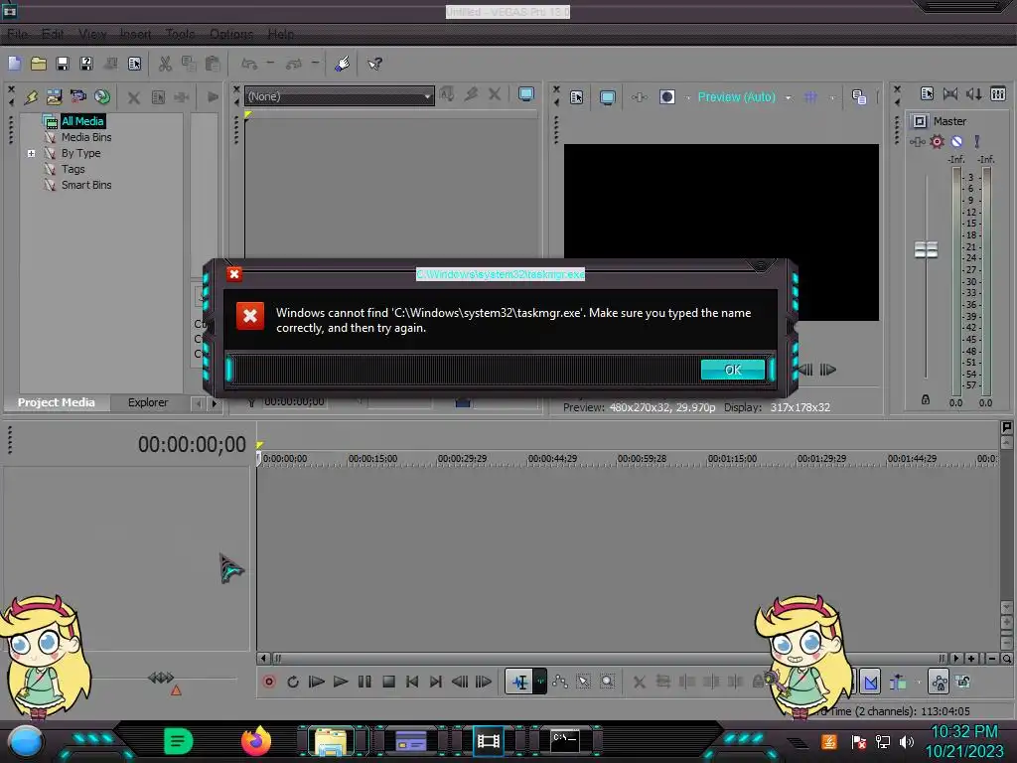Viewport: 1017px width, 763px height.
Task: Create a new project from the toolbar
Action: tap(14, 64)
